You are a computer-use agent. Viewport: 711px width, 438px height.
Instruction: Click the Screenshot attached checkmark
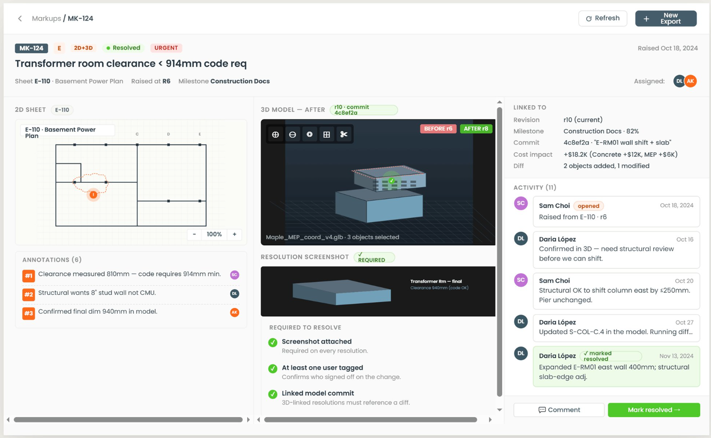point(273,342)
